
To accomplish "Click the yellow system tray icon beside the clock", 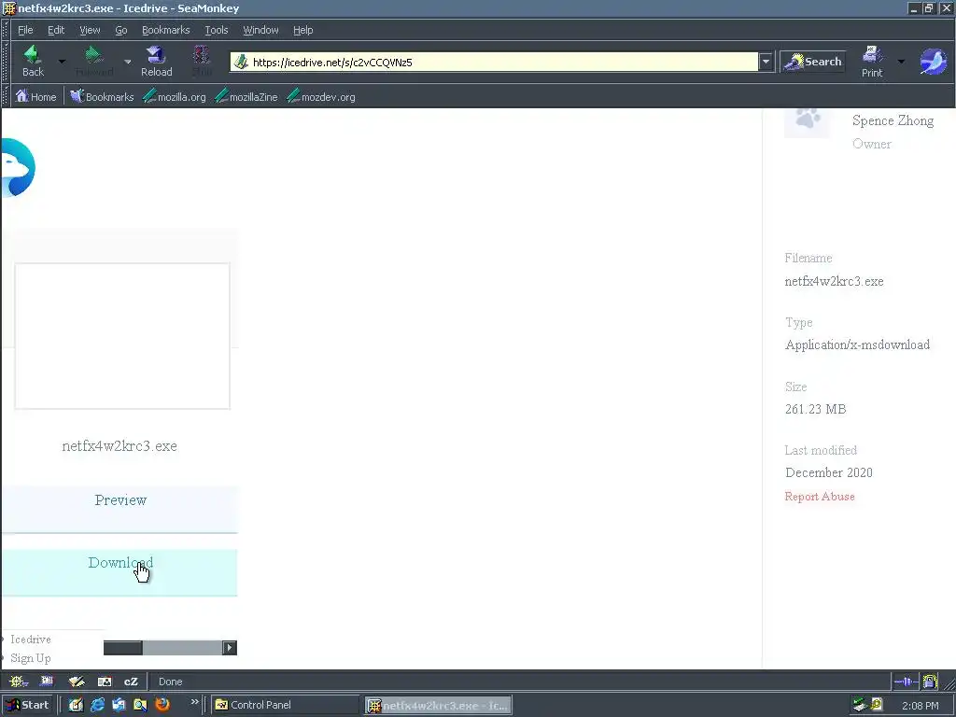I will (877, 705).
